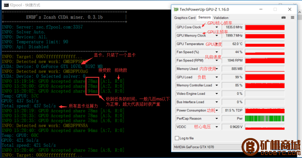Click the GPU Temperature history graph
Viewport: 302px width, 158px height.
(x=265, y=44)
